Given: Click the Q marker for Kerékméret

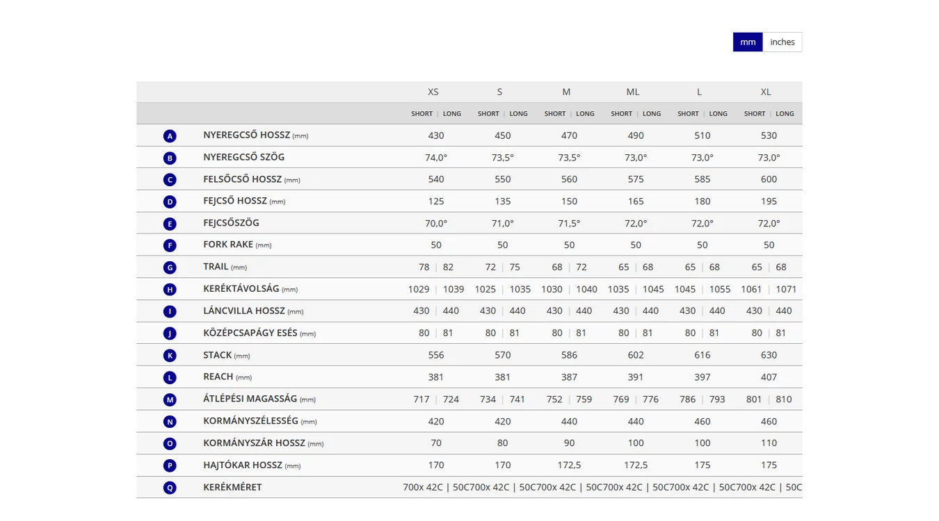Looking at the screenshot, I should (170, 488).
